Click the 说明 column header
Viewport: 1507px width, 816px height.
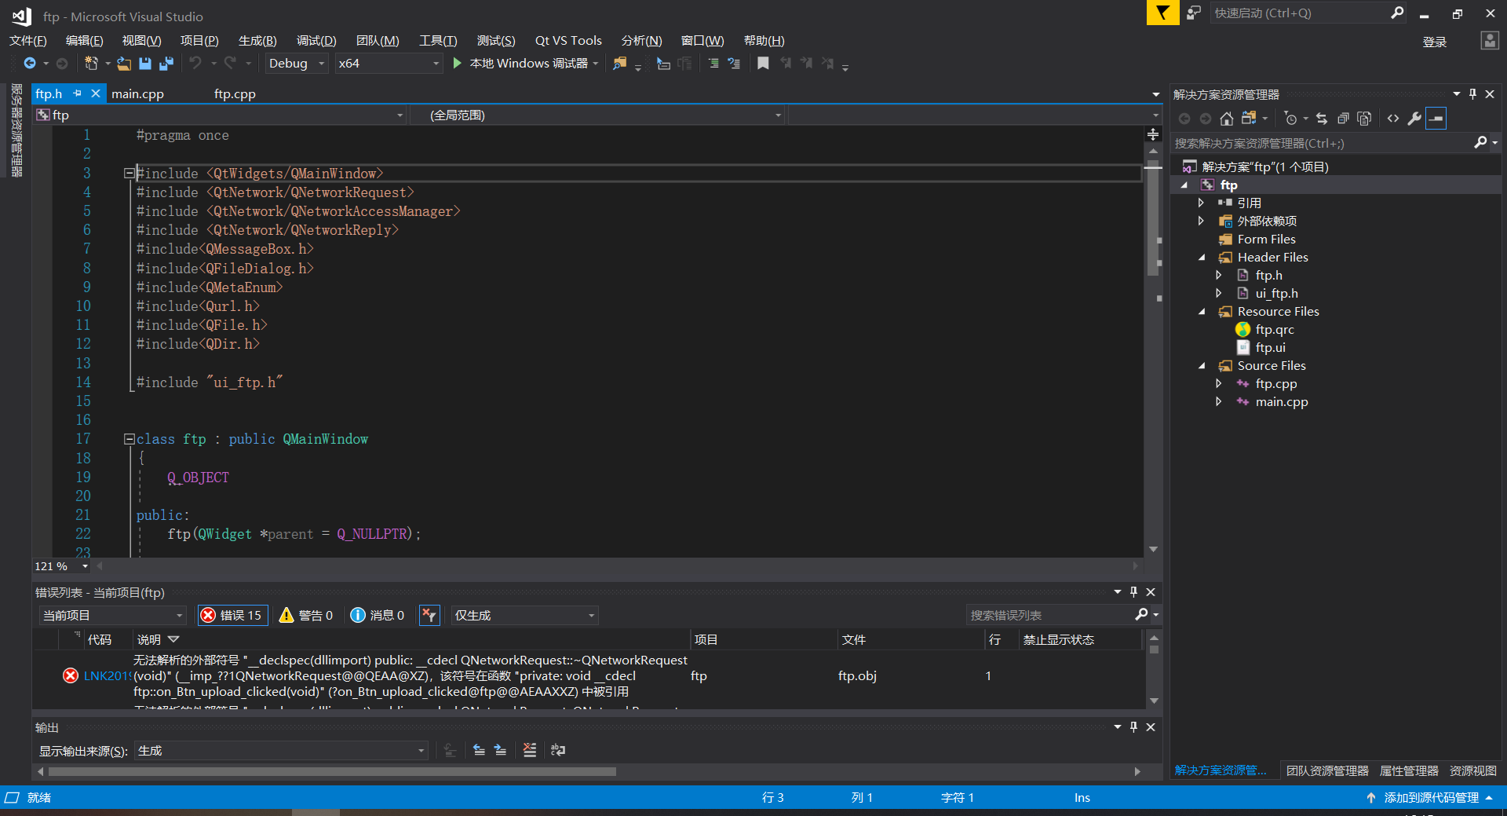click(x=149, y=640)
